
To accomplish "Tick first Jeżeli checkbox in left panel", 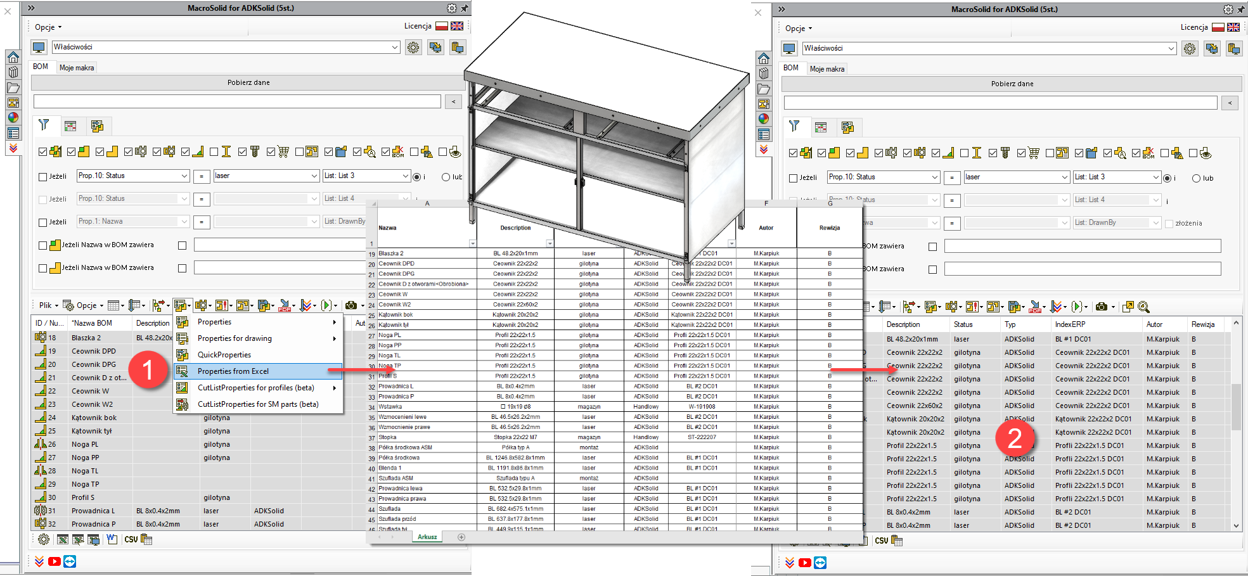I will coord(43,177).
